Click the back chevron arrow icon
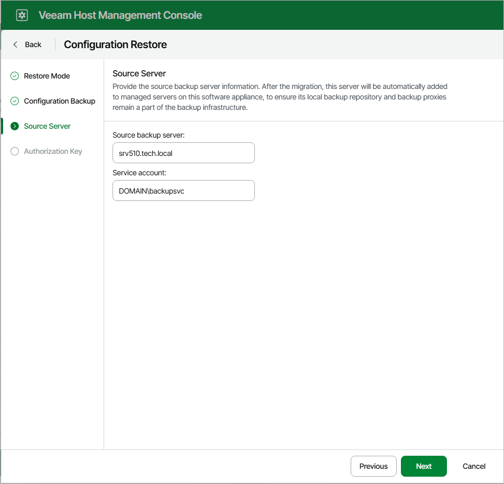Viewport: 504px width, 484px height. click(x=15, y=44)
